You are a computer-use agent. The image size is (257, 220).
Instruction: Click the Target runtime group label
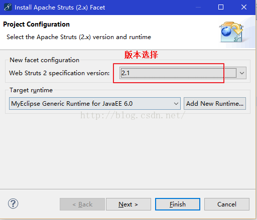(31, 90)
